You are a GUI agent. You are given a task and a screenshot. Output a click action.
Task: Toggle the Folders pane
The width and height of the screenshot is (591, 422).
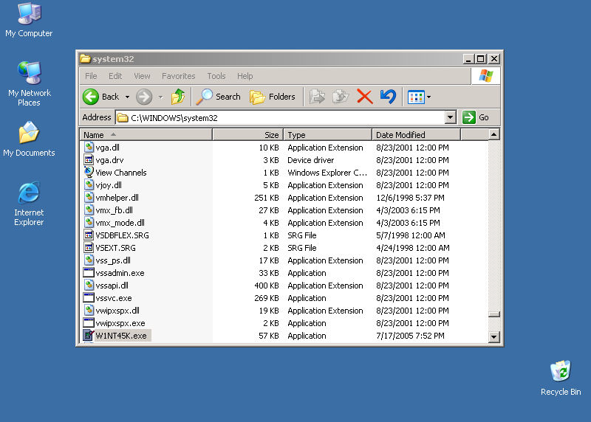click(272, 97)
